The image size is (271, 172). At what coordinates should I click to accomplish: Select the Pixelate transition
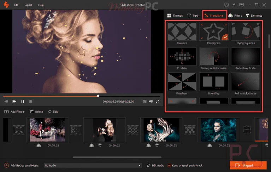pos(182,57)
